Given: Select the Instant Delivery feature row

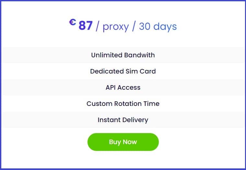Looking at the screenshot, I should (x=123, y=120).
